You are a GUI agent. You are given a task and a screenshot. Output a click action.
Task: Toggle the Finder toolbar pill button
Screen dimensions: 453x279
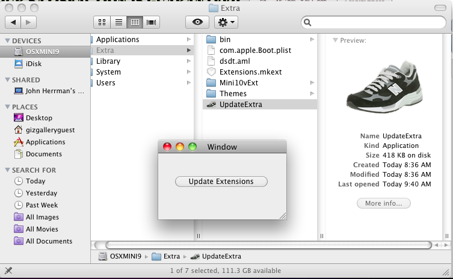coord(440,8)
